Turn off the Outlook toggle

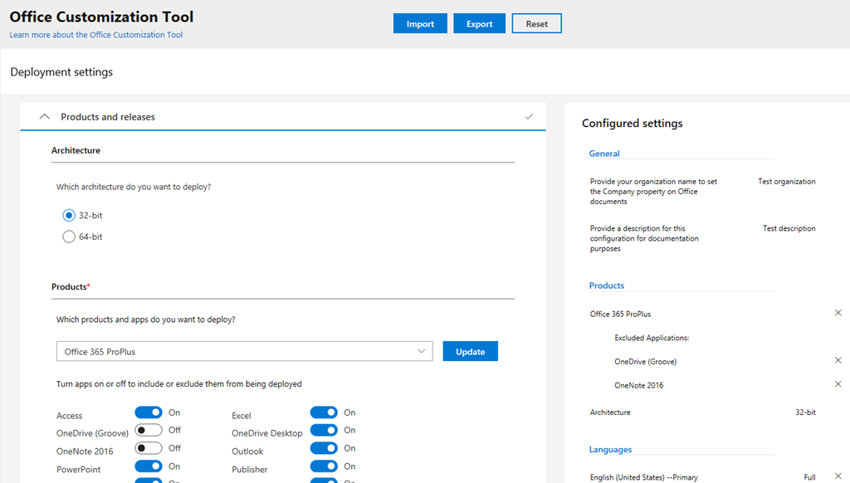coord(325,448)
